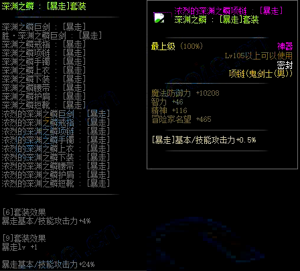Click the white '密封' sealed label
The height and width of the screenshot is (271, 300).
point(285,65)
